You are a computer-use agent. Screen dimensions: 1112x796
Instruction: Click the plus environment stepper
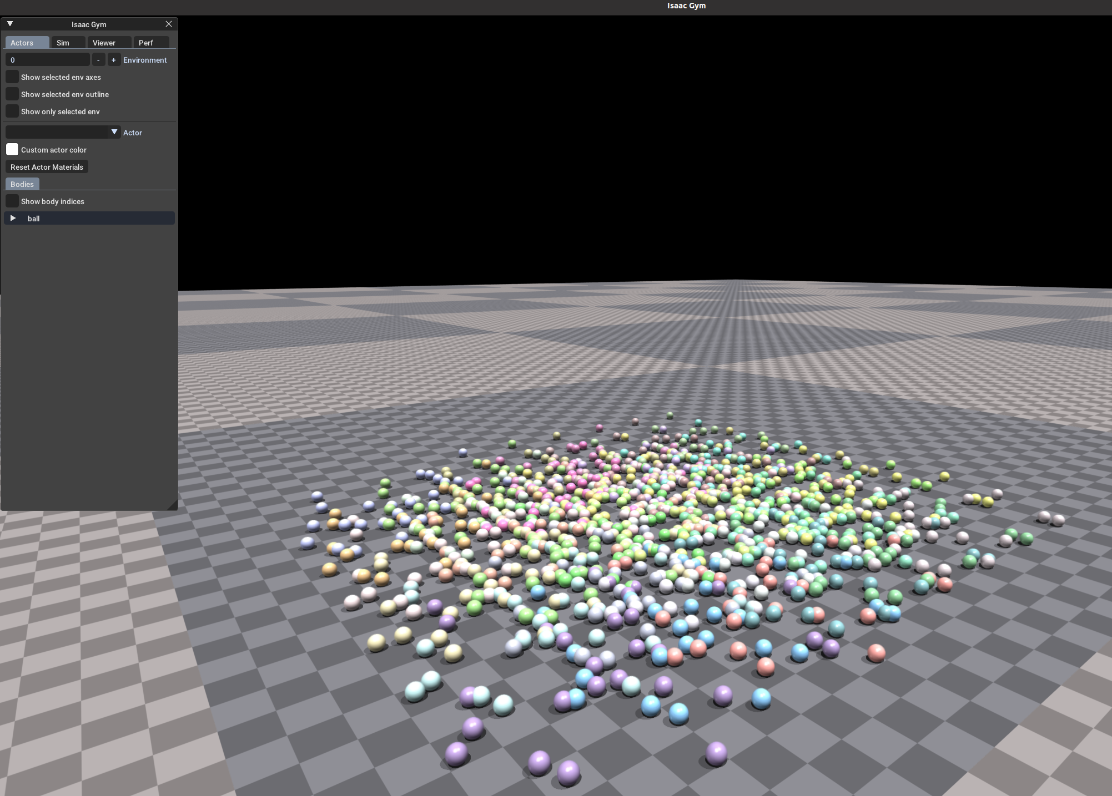click(x=114, y=60)
